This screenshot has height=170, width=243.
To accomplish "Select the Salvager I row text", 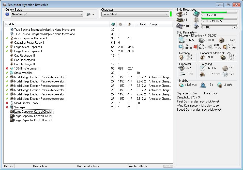I will click(x=20, y=107).
